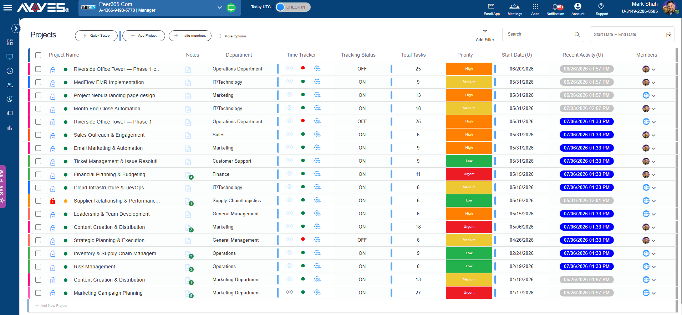The height and width of the screenshot is (315, 682).
Task: Open the Apps grid icon
Action: (x=535, y=6)
